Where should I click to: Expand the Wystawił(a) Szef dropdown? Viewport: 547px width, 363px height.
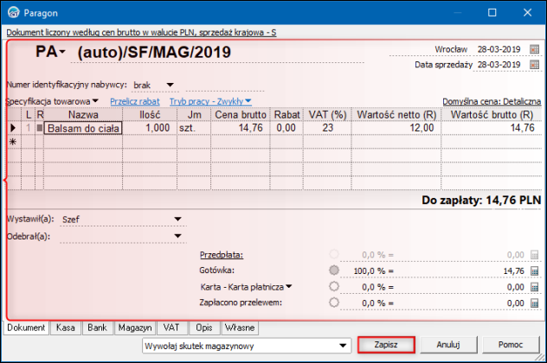(x=177, y=220)
